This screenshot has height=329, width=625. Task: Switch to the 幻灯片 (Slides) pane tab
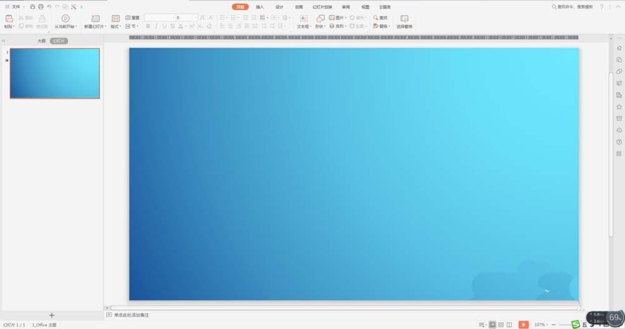pyautogui.click(x=59, y=41)
